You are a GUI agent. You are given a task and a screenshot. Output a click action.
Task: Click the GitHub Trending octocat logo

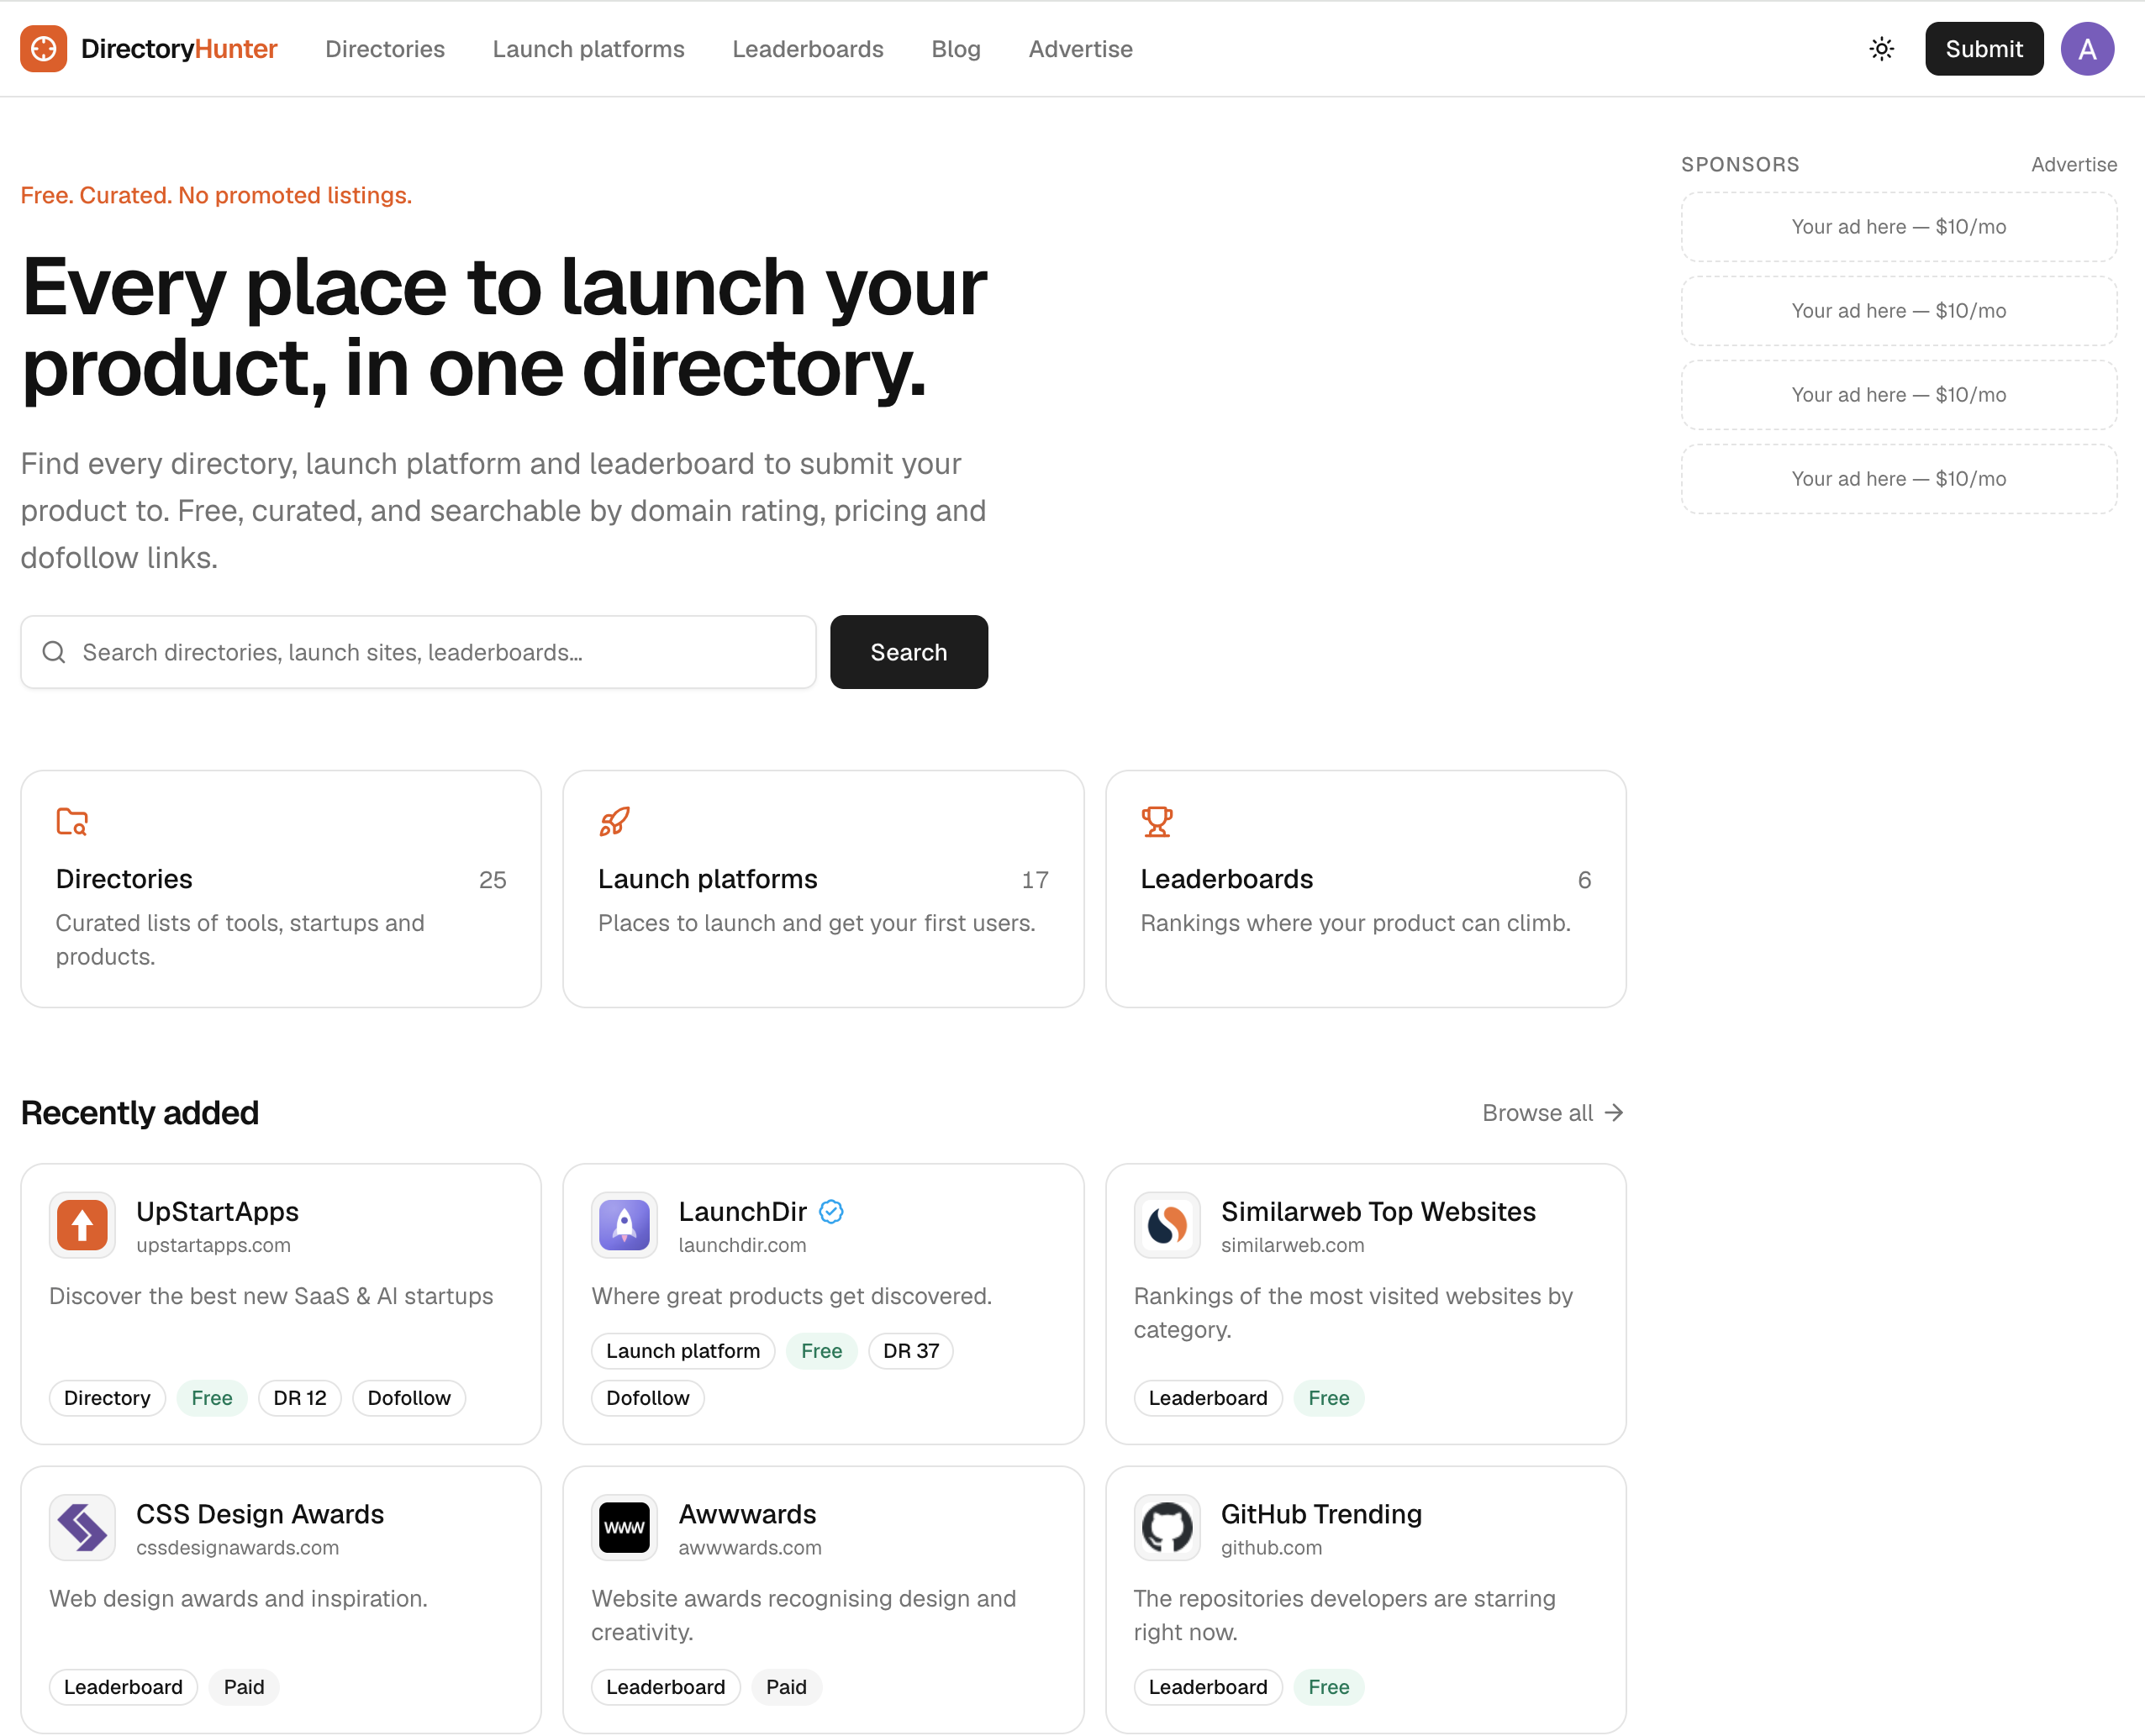tap(1167, 1527)
